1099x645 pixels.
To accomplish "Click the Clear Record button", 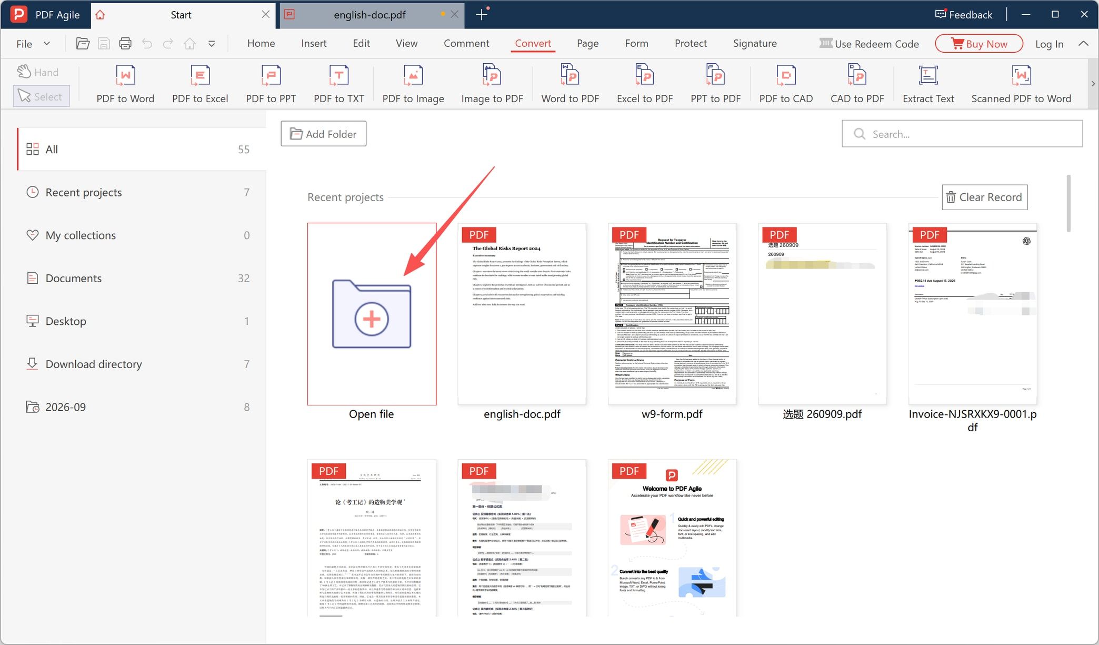I will tap(984, 197).
